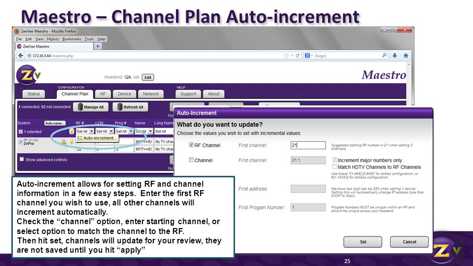Select Auto-increment from dropdown list

[98, 138]
